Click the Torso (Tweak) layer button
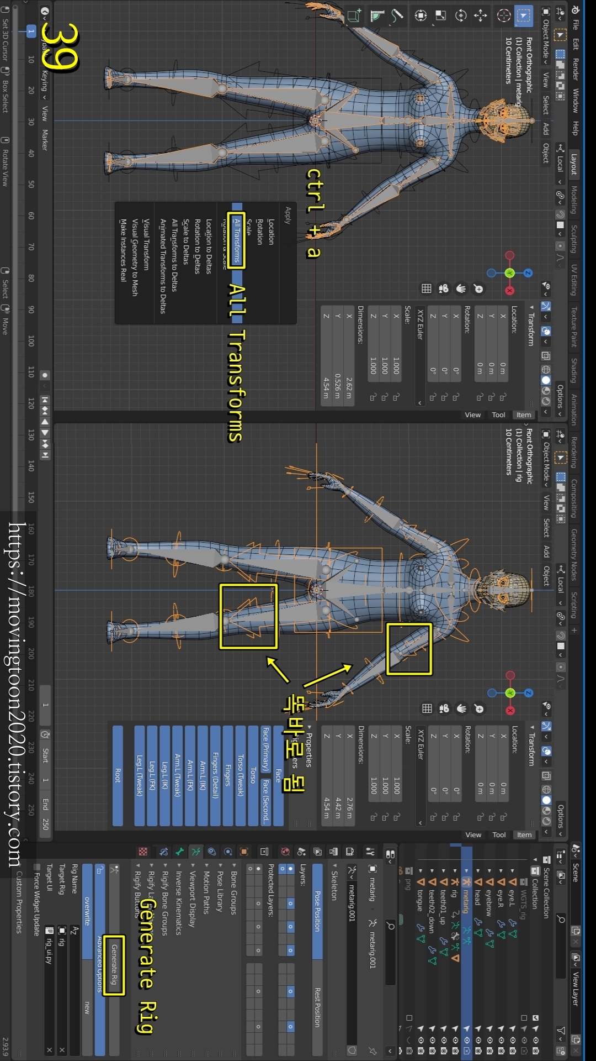 [x=241, y=776]
